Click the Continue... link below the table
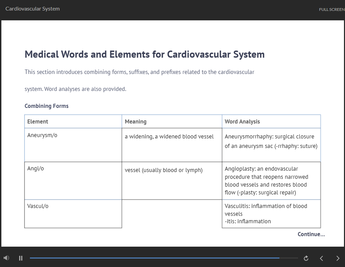The height and width of the screenshot is (267, 345). tap(311, 234)
